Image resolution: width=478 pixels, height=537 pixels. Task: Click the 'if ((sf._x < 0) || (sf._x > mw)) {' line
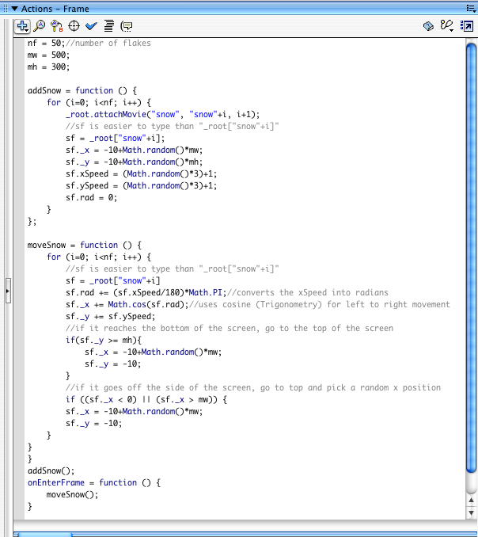(146, 400)
